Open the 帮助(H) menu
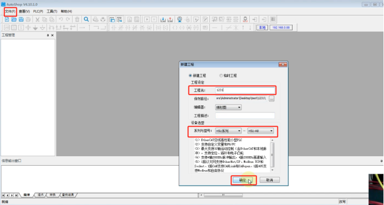This screenshot has width=384, height=205. [x=66, y=12]
